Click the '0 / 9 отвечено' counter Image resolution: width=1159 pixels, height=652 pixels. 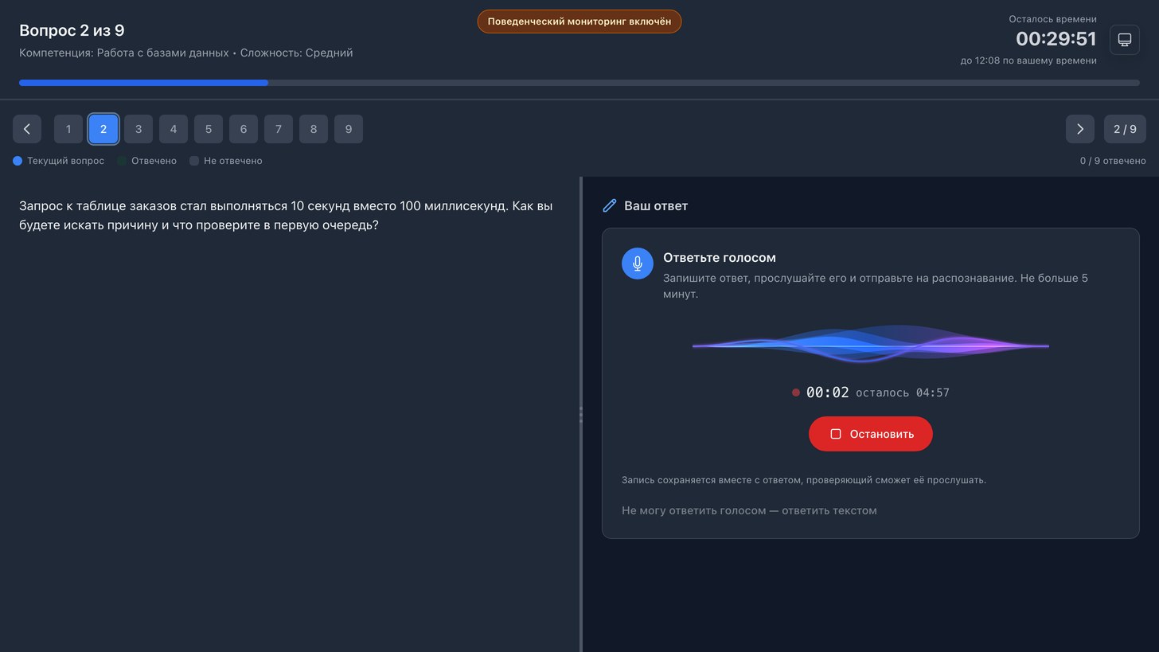point(1113,161)
